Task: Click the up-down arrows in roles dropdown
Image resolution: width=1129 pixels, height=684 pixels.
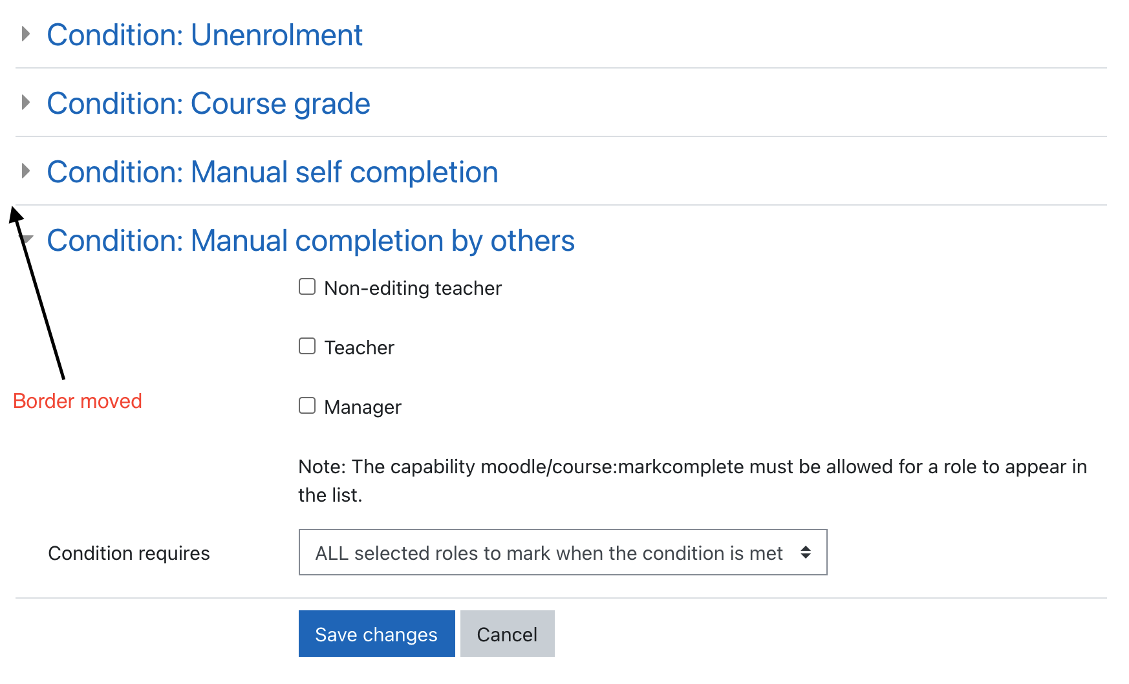Action: coord(806,552)
